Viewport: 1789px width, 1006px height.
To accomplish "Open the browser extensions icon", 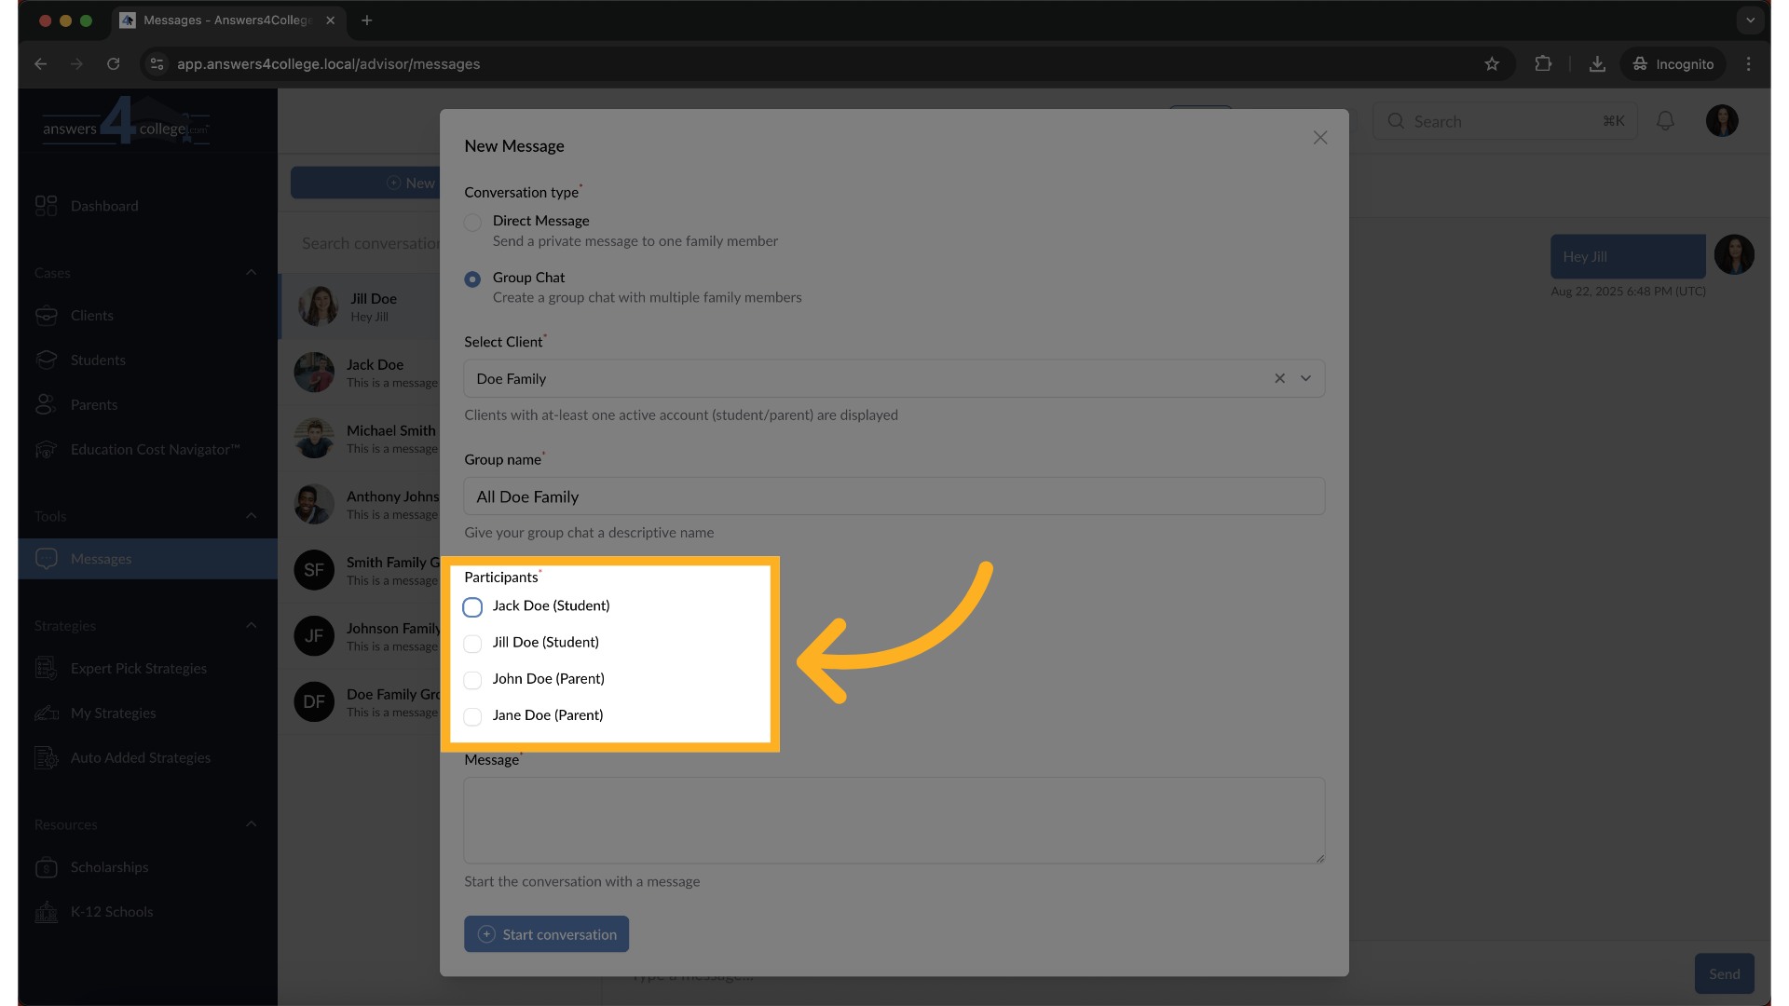I will click(1543, 64).
